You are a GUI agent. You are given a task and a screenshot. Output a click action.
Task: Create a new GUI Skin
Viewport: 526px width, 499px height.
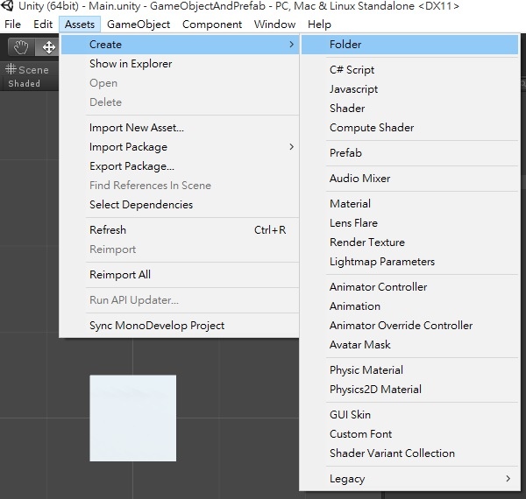(409, 415)
